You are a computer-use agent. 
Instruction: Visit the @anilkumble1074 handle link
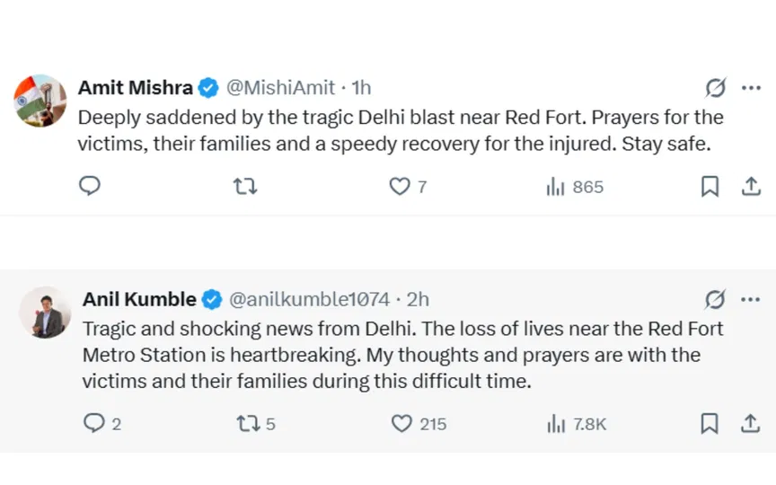tap(310, 299)
